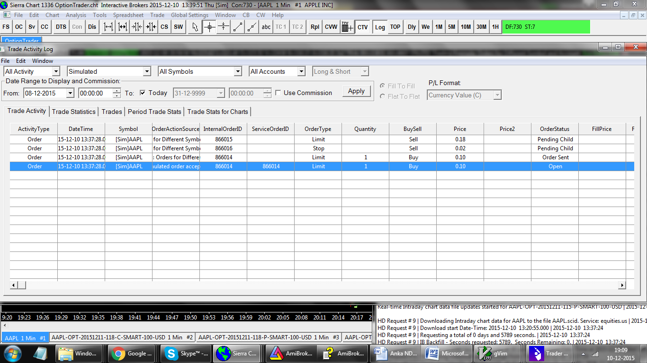Click the FS toolbar button
The height and width of the screenshot is (363, 647).
[6, 27]
